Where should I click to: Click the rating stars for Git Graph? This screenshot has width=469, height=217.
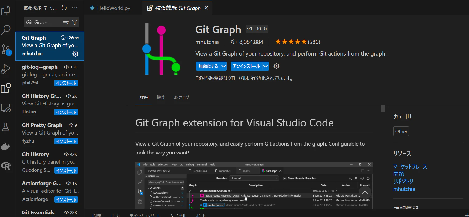coord(291,42)
